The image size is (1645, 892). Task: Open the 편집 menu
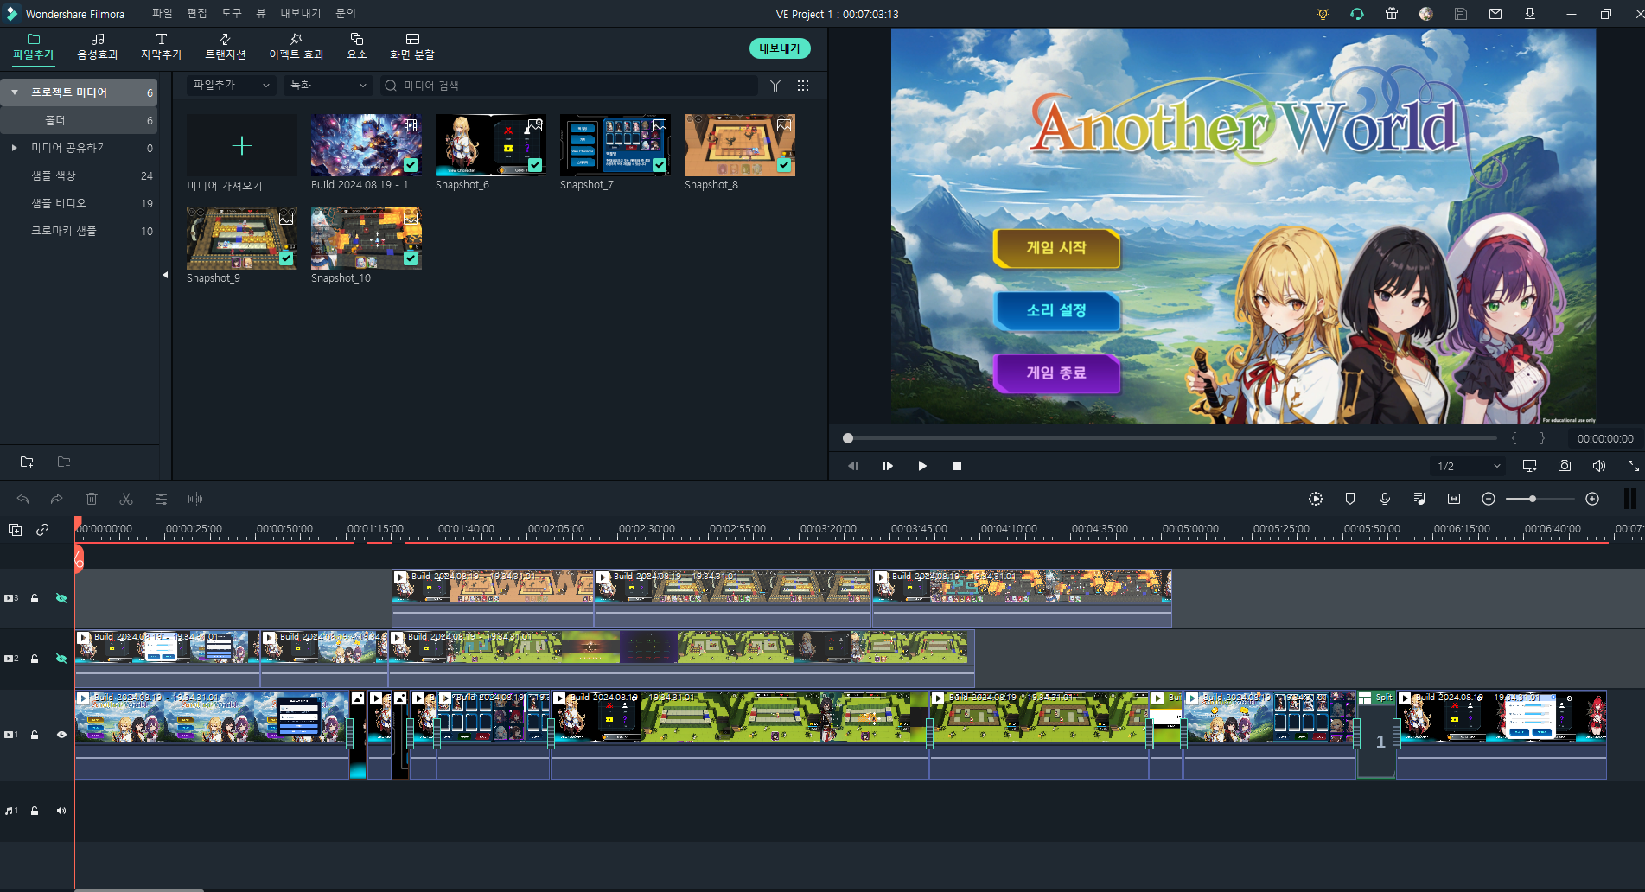tap(197, 14)
